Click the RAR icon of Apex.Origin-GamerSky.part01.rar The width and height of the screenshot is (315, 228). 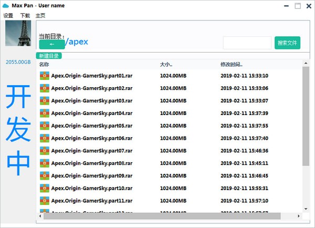44,75
